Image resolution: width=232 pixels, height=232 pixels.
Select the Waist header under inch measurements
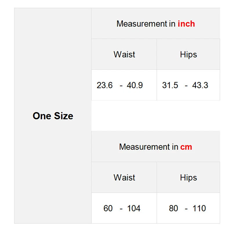[x=124, y=55]
